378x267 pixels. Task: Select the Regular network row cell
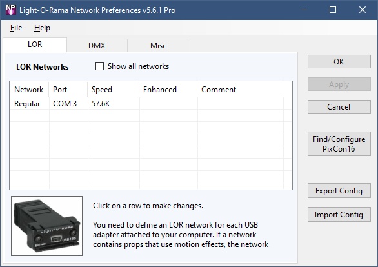(30, 104)
